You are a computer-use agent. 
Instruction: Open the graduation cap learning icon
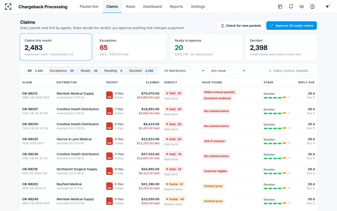click(x=302, y=7)
